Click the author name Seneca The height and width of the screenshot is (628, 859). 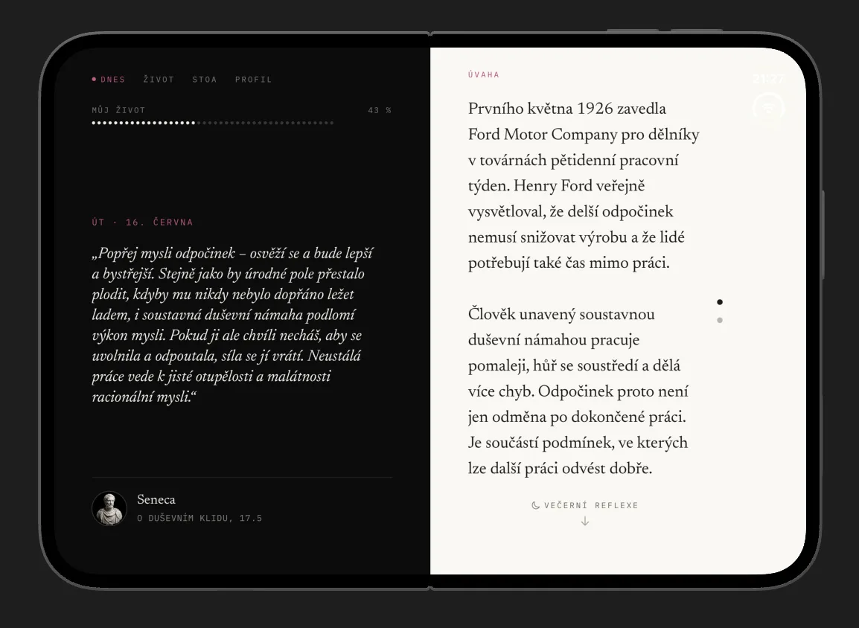tap(156, 499)
